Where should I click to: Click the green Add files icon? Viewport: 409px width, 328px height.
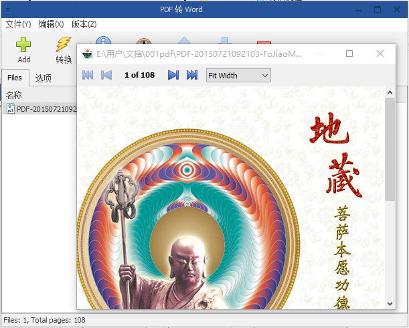(24, 46)
